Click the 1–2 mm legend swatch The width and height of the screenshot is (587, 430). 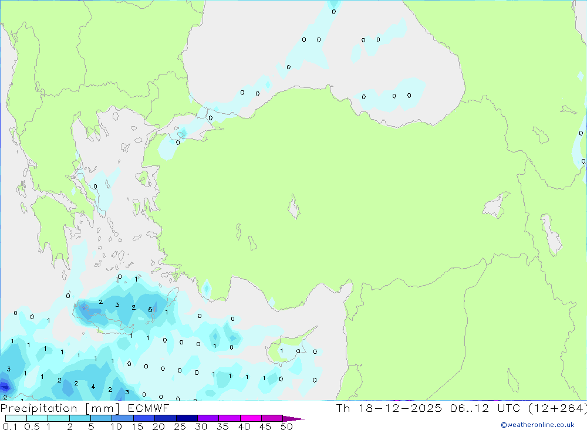pyautogui.click(x=59, y=418)
